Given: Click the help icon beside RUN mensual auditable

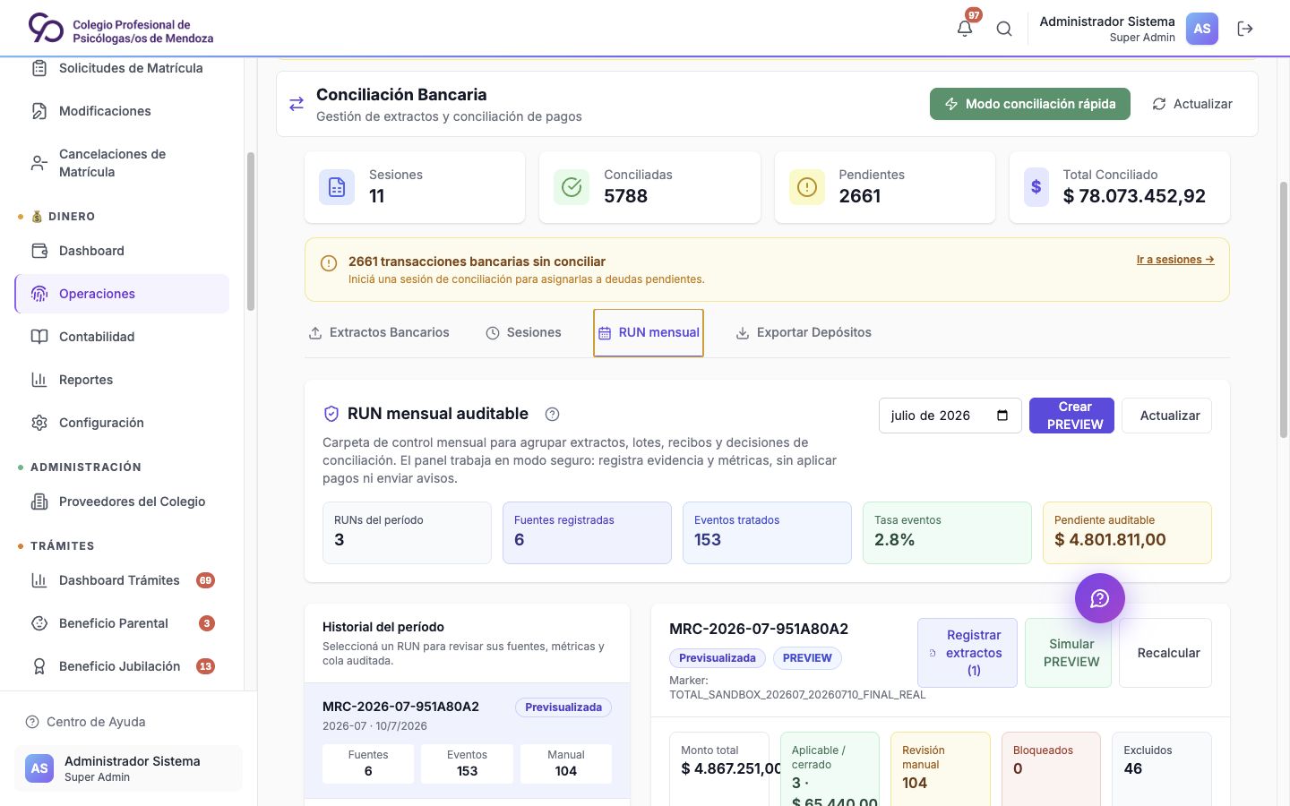Looking at the screenshot, I should pos(553,414).
